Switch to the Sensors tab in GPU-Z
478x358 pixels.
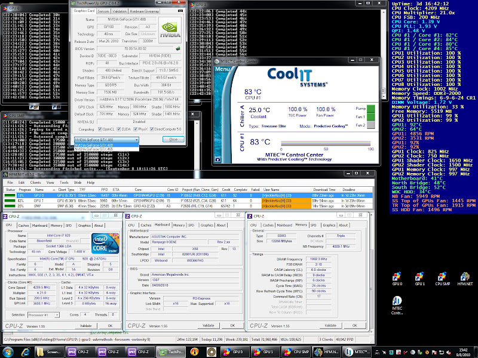[103, 11]
